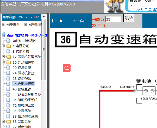Click the page icon for 44 防抱死制动系统
The height and width of the screenshot is (128, 157).
pyautogui.click(x=8, y=95)
